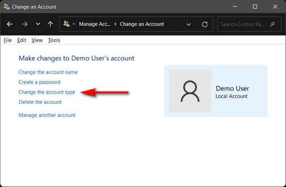Expand the address bar history dropdown
The image size is (286, 187).
tap(189, 24)
